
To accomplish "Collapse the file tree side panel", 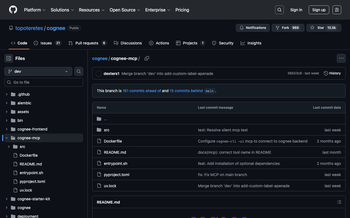I will [x=9, y=58].
